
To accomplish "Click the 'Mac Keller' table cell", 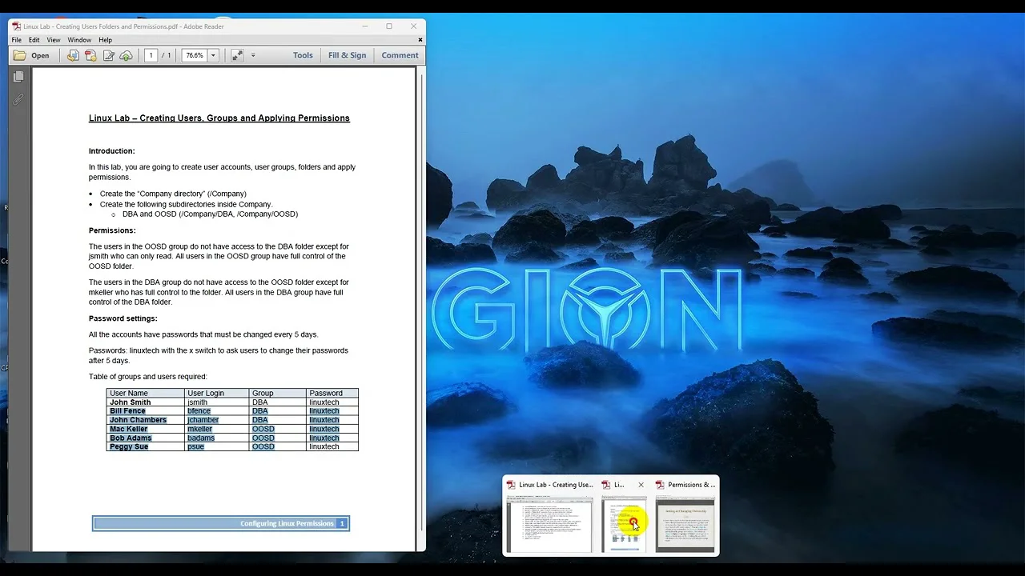I will 145,429.
